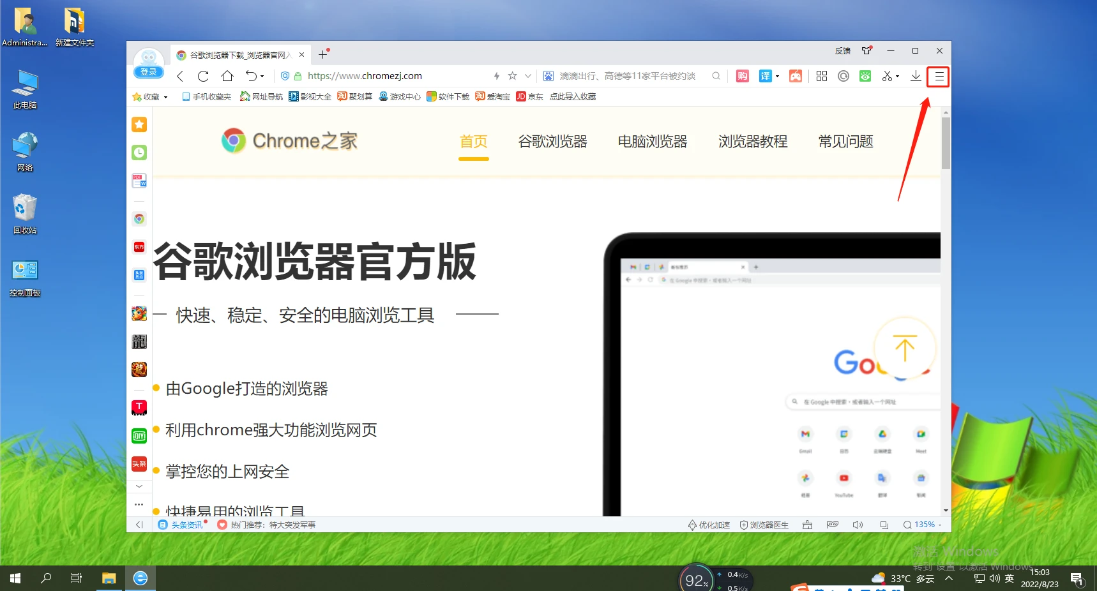The width and height of the screenshot is (1097, 591).
Task: Open 爱淘宝 bookmark
Action: (492, 97)
